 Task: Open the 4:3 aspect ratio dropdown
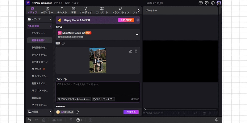197,113
